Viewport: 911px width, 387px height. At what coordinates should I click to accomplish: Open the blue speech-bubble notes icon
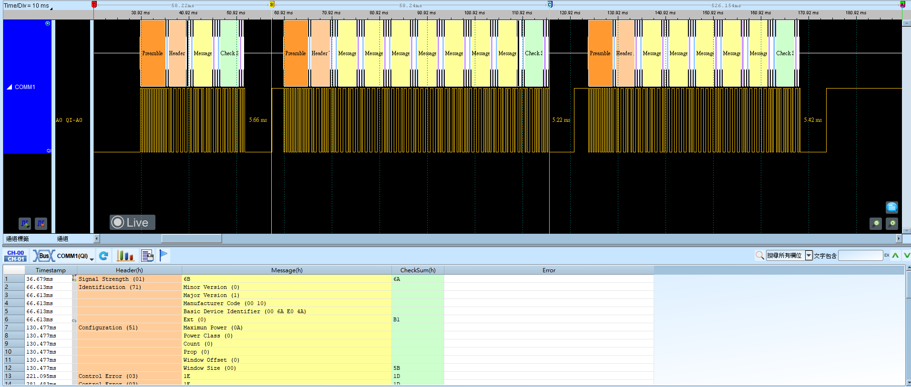[892, 207]
